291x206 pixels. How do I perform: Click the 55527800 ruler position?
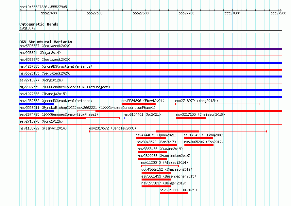232,13
